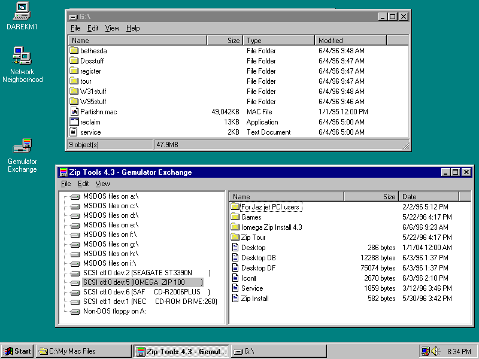
Task: Click the Desktop DF file icon
Action: pyautogui.click(x=235, y=267)
